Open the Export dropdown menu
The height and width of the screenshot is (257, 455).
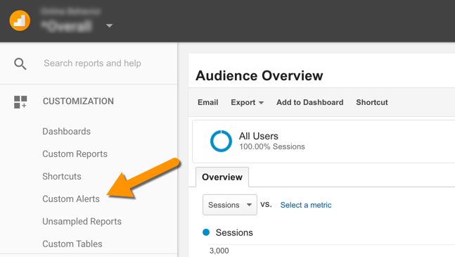pyautogui.click(x=248, y=103)
